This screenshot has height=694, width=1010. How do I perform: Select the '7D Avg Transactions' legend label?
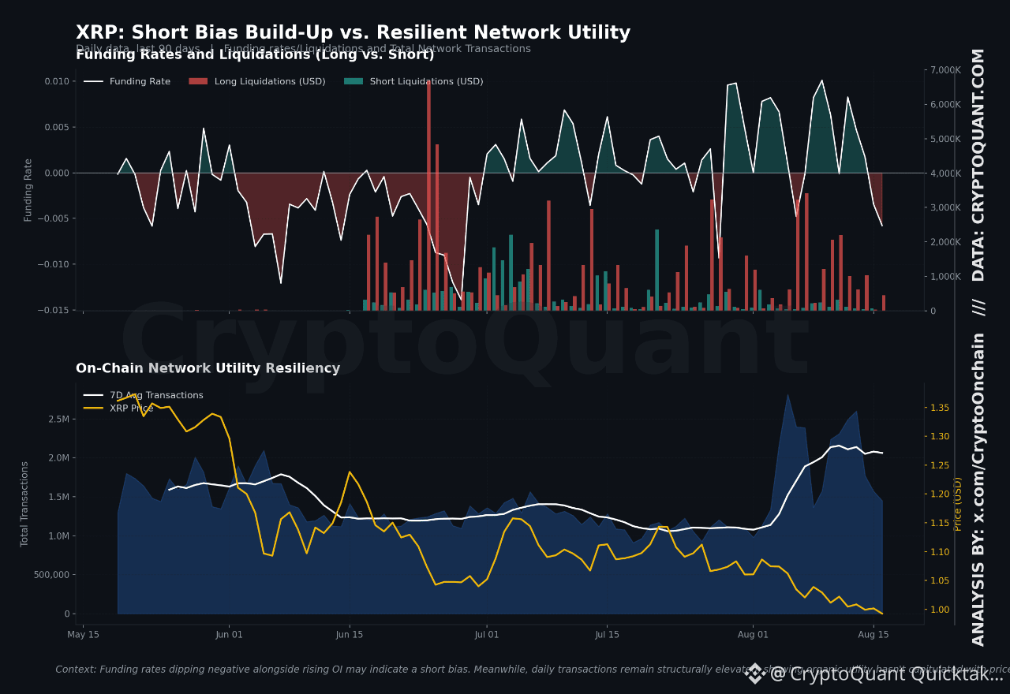click(x=156, y=395)
